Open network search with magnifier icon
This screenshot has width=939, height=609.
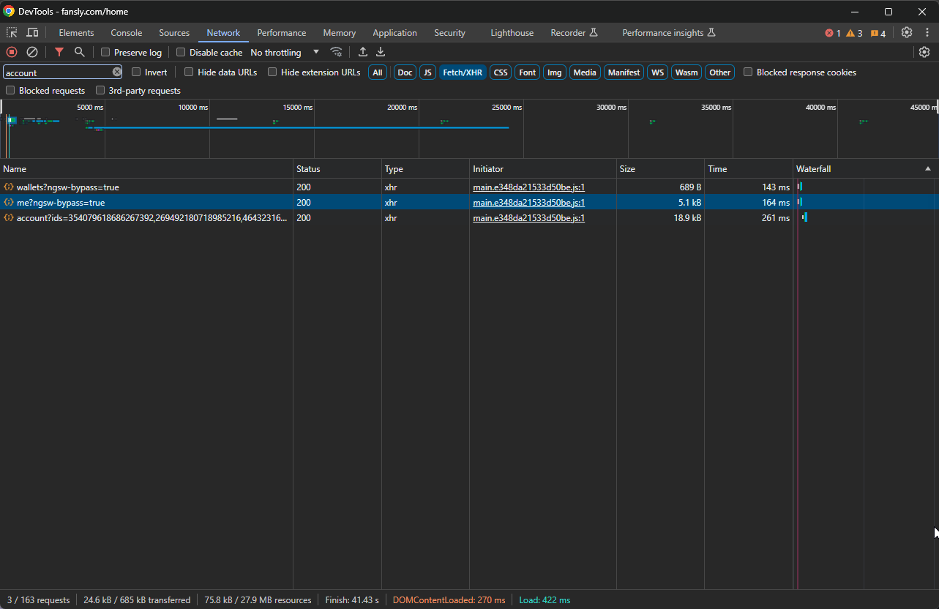pos(80,52)
